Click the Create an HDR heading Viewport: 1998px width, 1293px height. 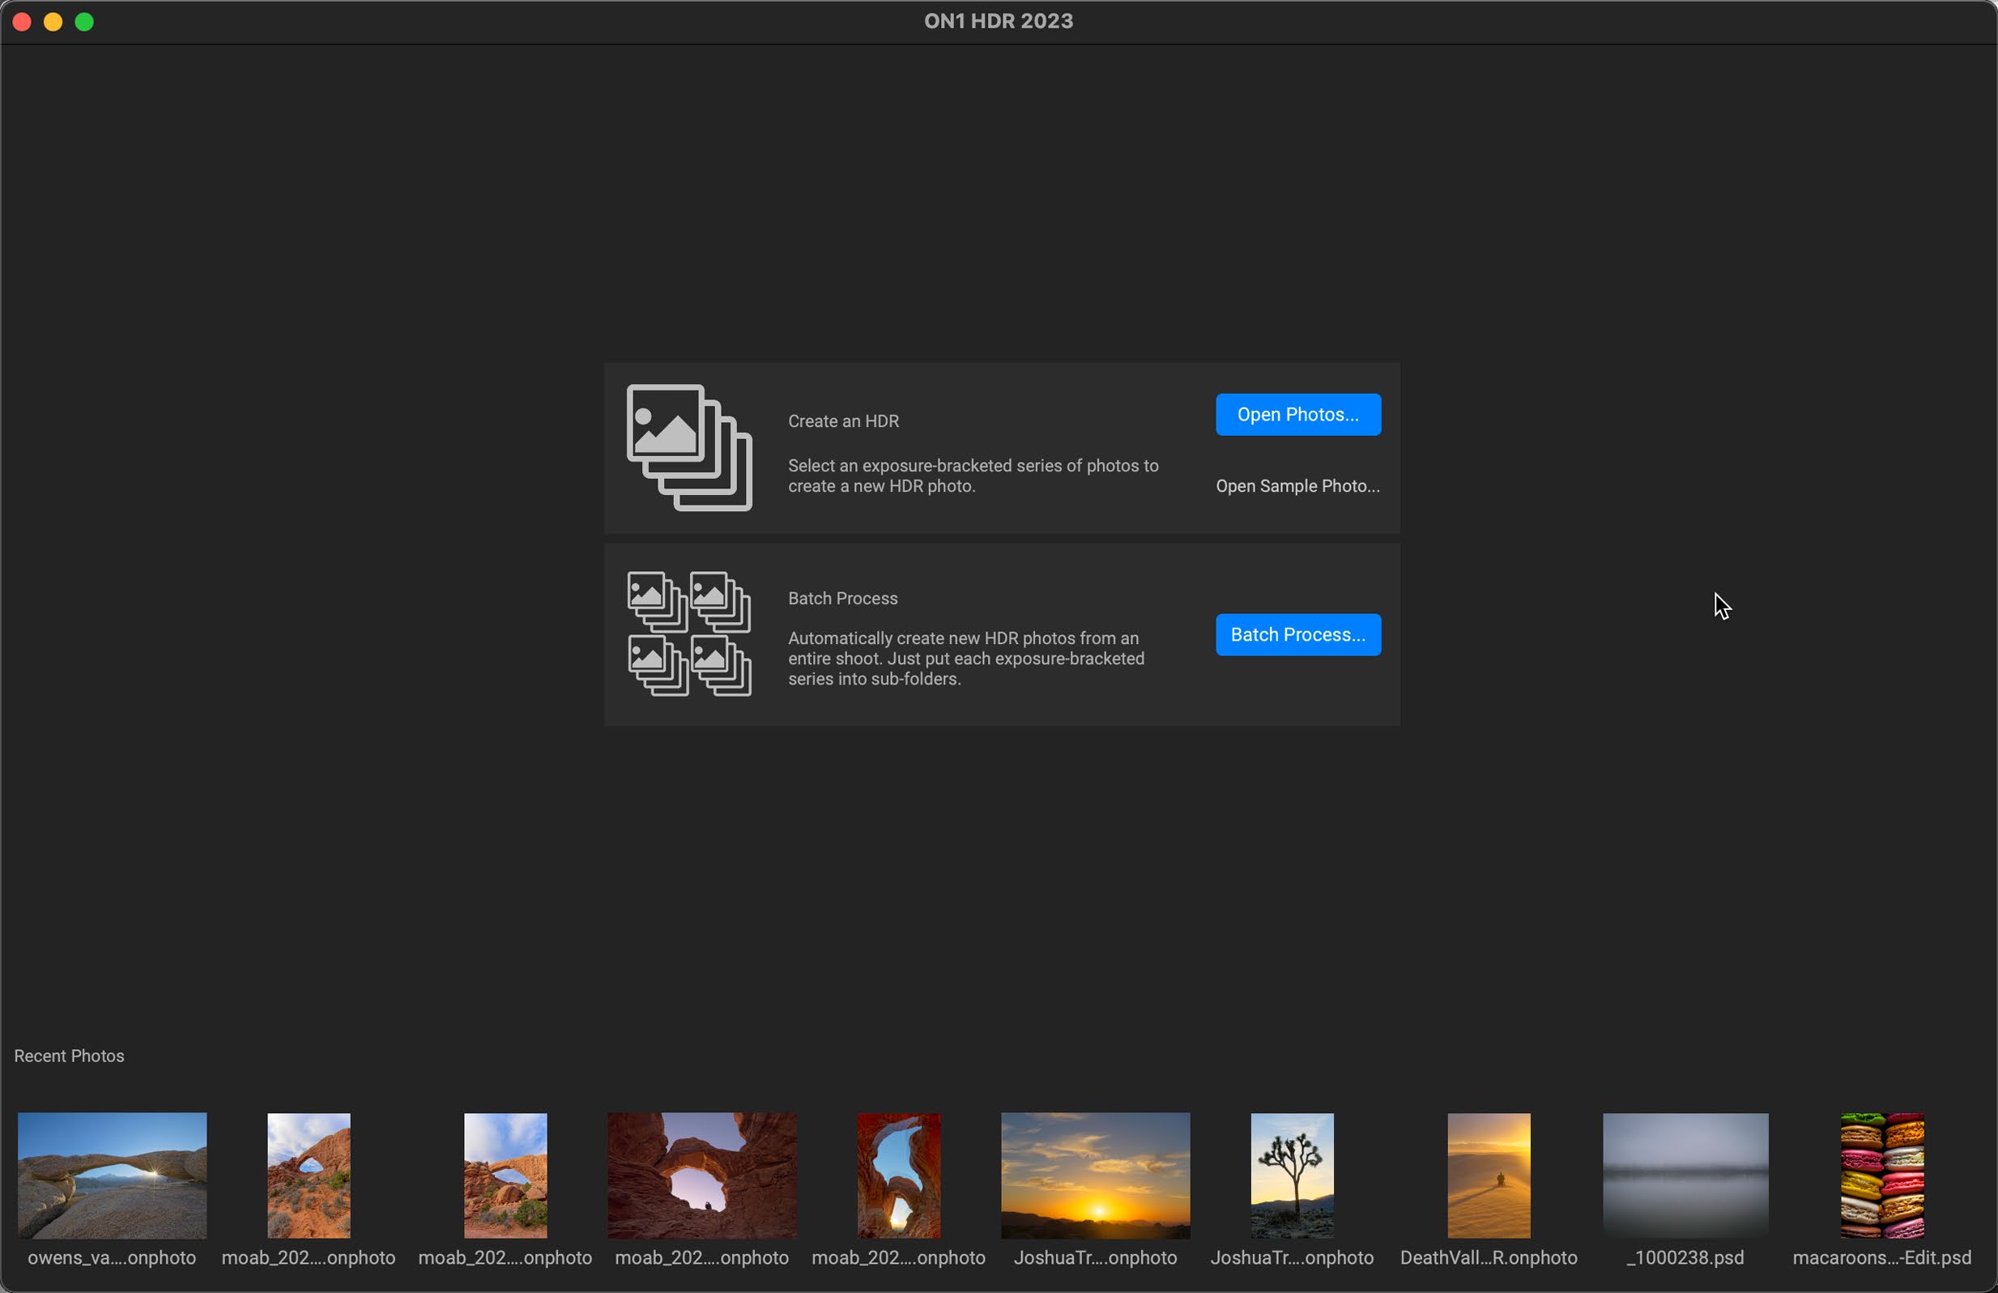(843, 421)
